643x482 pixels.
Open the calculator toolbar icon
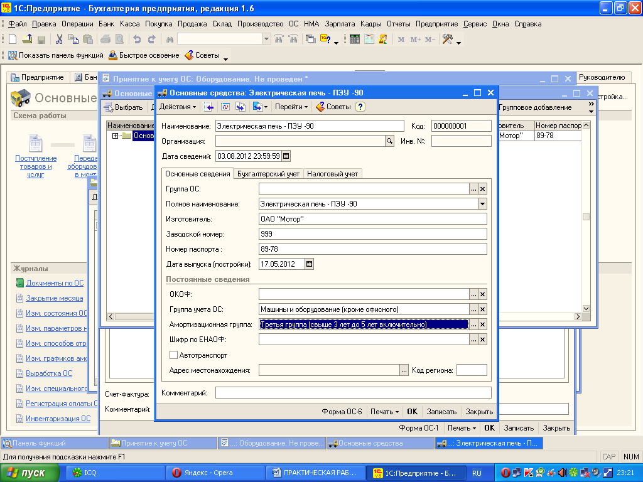tap(355, 40)
